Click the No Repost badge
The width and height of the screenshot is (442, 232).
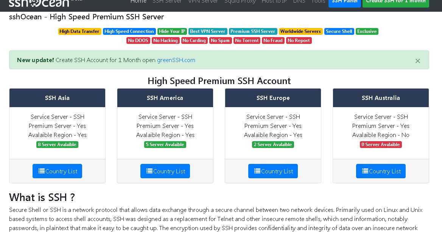pyautogui.click(x=299, y=40)
